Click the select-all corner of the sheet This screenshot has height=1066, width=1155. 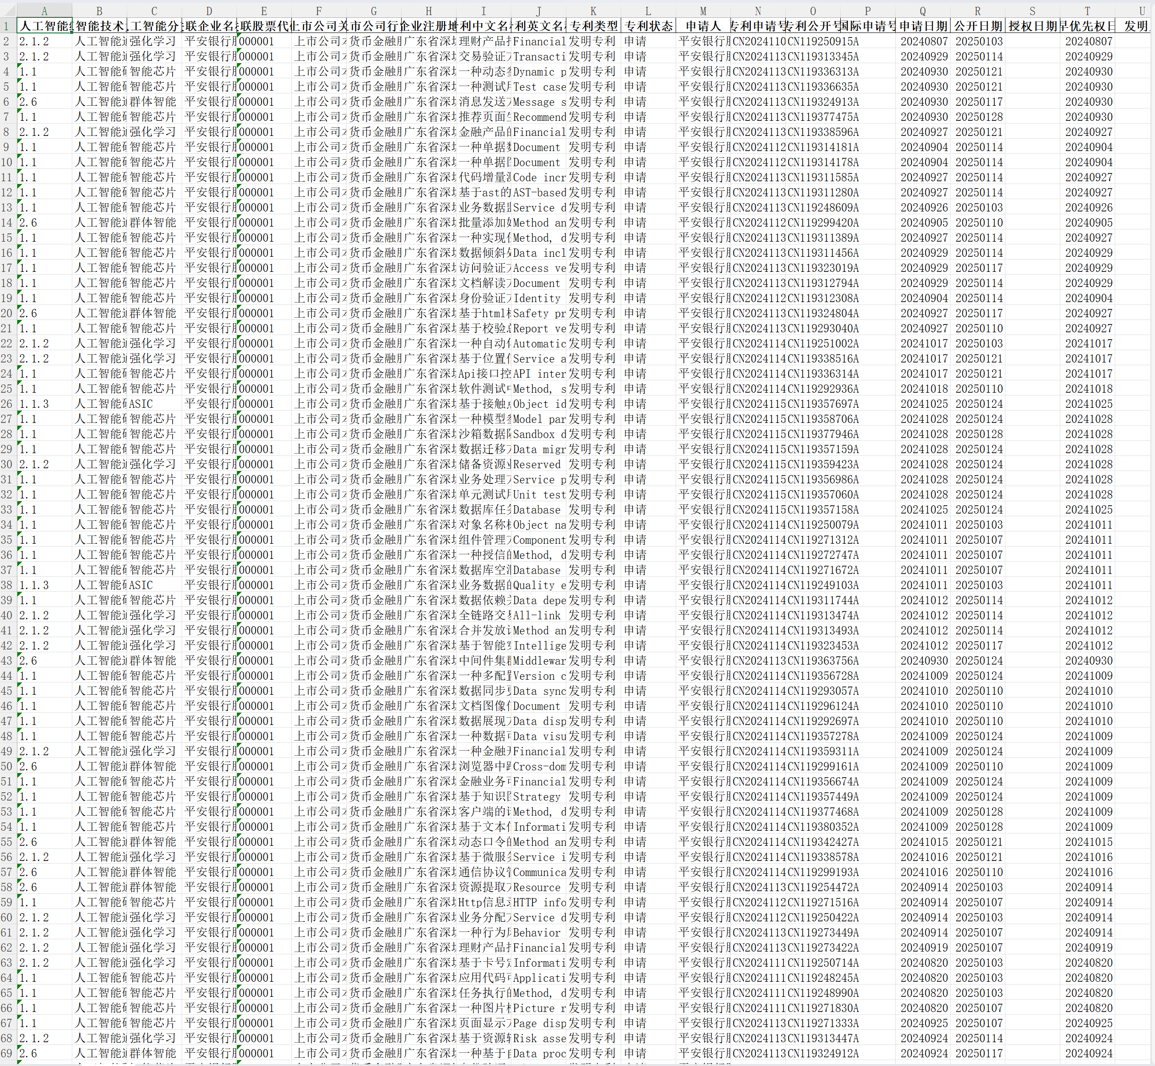[x=8, y=11]
